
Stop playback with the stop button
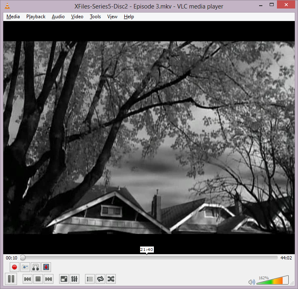click(38, 279)
